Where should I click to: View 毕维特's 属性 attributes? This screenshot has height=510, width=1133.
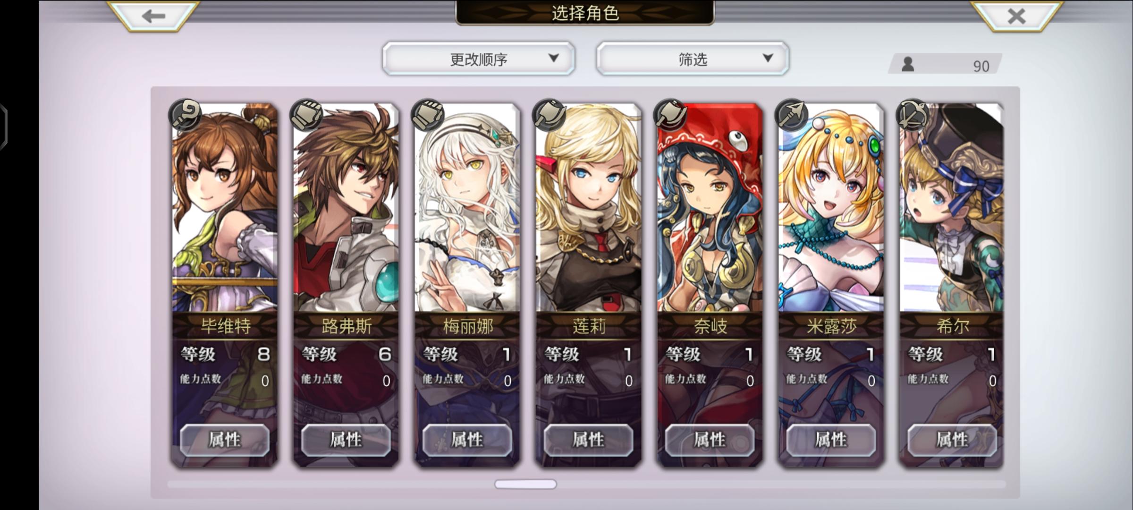[x=225, y=440]
